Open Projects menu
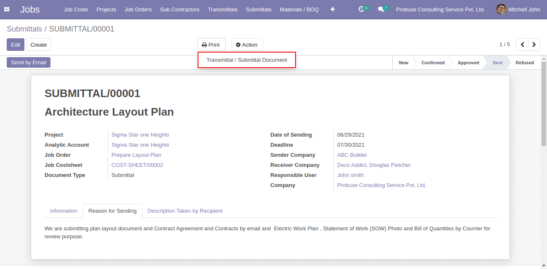The image size is (547, 269). 106,9
